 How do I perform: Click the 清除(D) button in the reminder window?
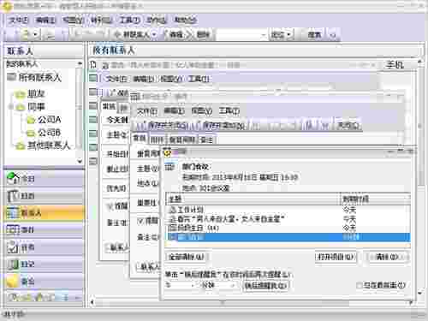point(388,257)
